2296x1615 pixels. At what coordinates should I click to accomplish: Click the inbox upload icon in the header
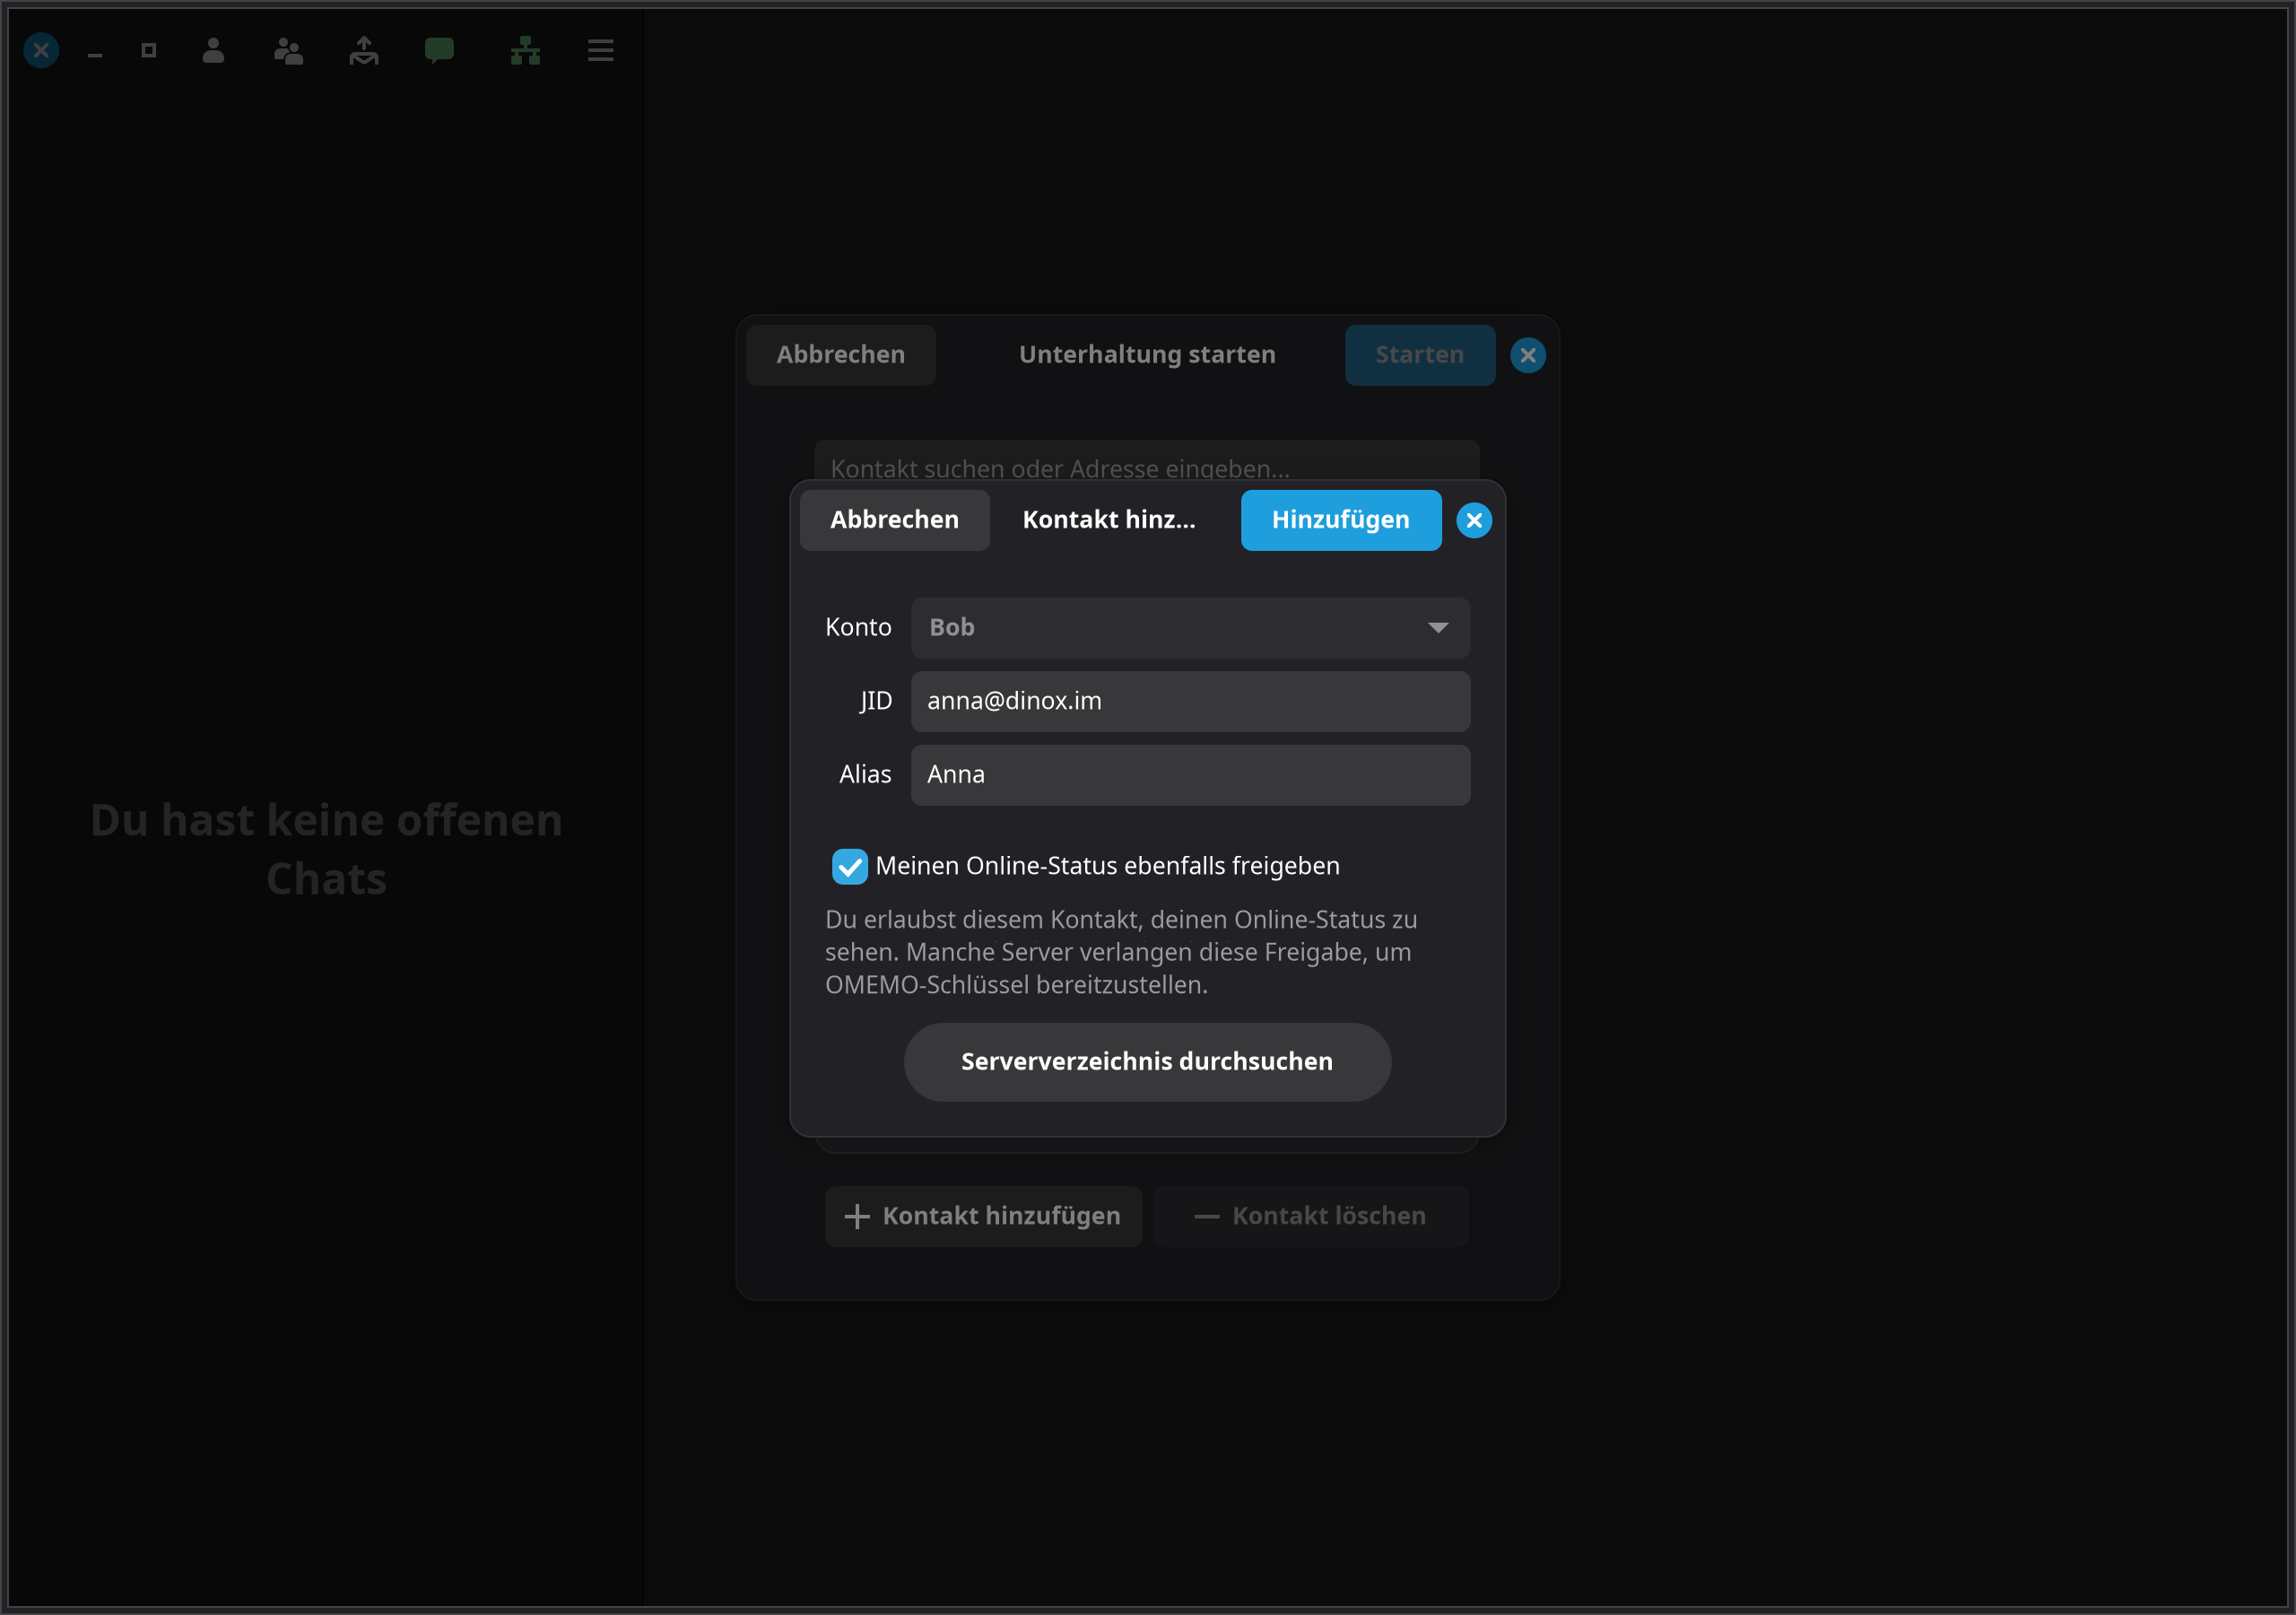pyautogui.click(x=364, y=50)
